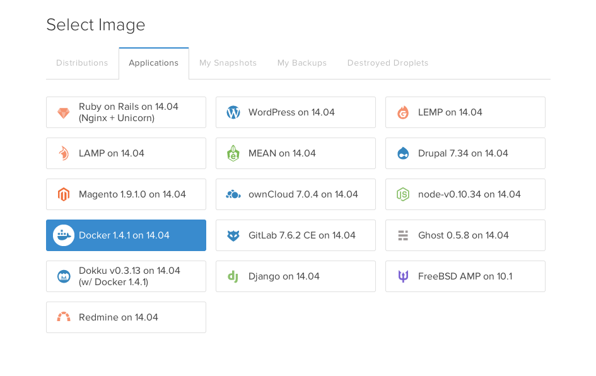
Task: Click the Docker whale icon
Action: coord(63,235)
